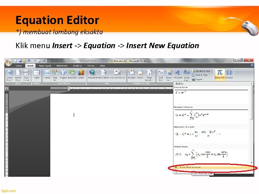Click the ruler toggle button left of ruler
The width and height of the screenshot is (259, 194).
pos(6,88)
